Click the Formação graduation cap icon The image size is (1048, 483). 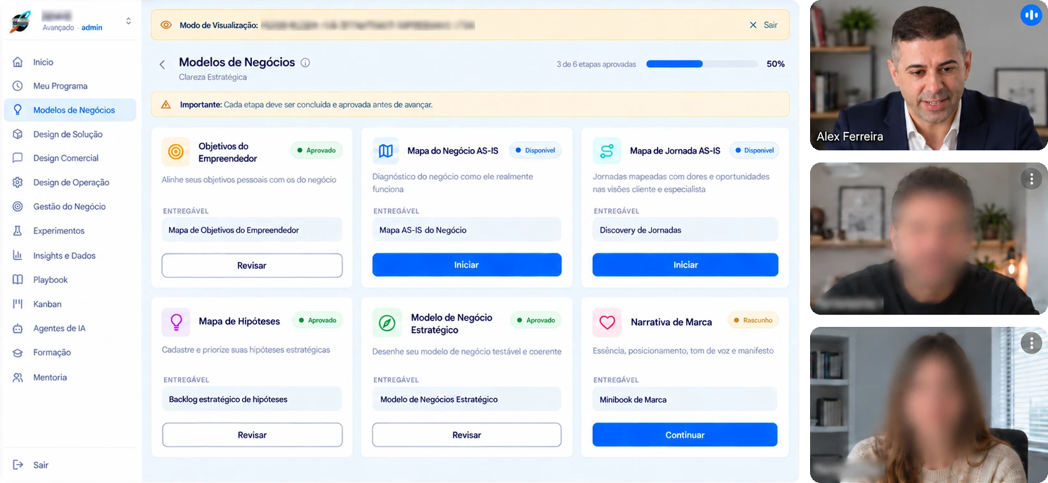point(18,352)
